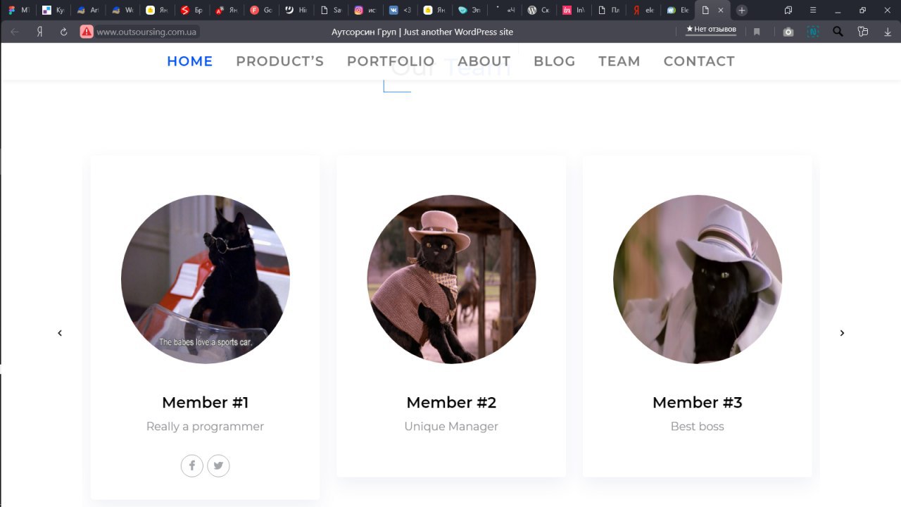901x507 pixels.
Task: Go to the HOME menu item
Action: [x=190, y=61]
